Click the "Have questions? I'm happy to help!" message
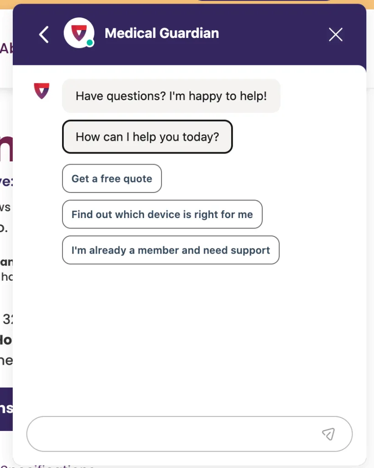 [x=171, y=96]
